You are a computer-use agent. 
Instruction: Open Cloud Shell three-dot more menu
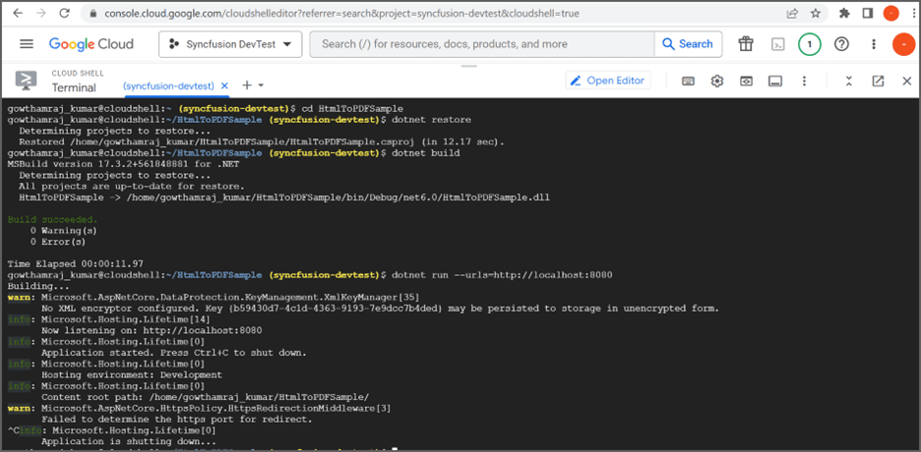805,82
